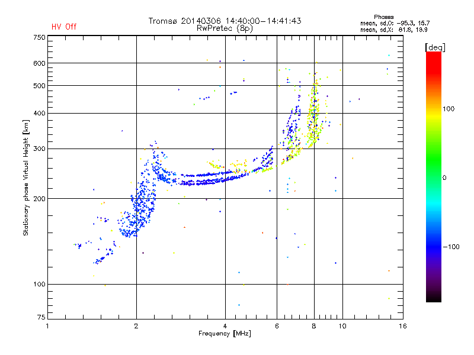Click the color bar tick label "-100"
This screenshot has height=355, width=474.
click(x=451, y=247)
